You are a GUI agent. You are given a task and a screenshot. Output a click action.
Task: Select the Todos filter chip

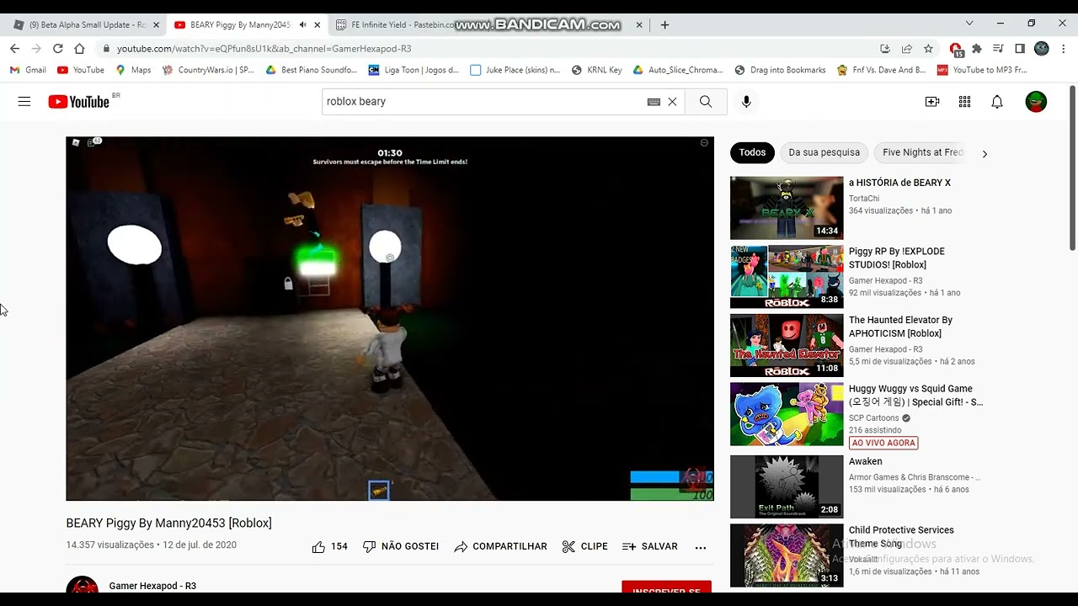pos(752,152)
